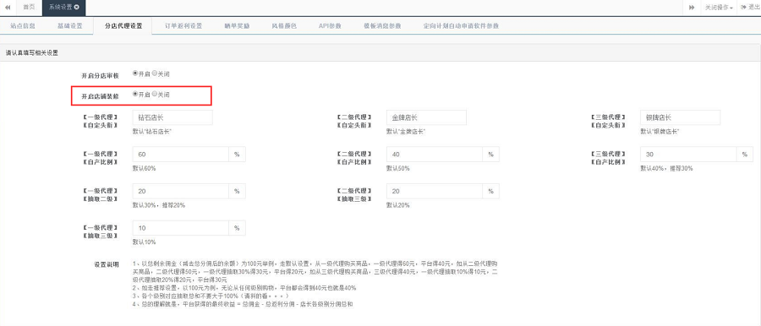
Task: Click the 三级代理 自定头衔 field containing 银牌店长
Action: [681, 117]
